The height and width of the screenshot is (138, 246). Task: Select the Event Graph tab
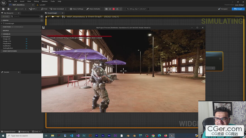tap(52, 13)
